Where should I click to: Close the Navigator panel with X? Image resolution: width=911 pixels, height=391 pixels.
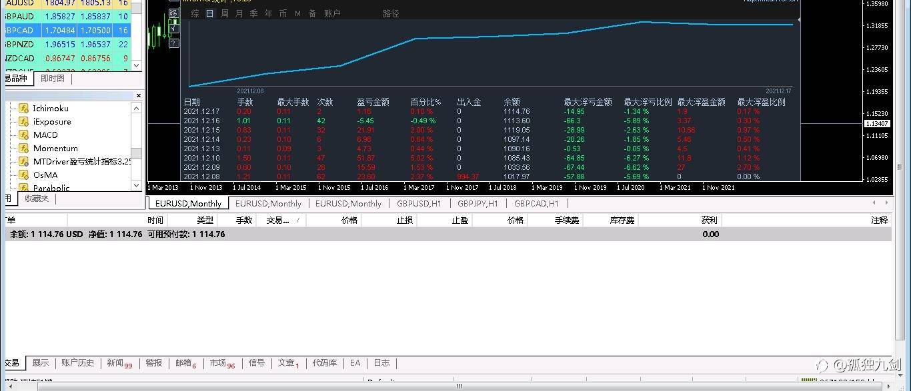[139, 95]
